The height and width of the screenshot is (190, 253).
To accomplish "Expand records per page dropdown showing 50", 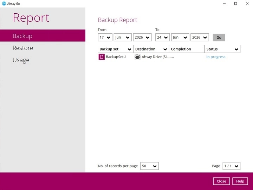I will click(x=150, y=166).
